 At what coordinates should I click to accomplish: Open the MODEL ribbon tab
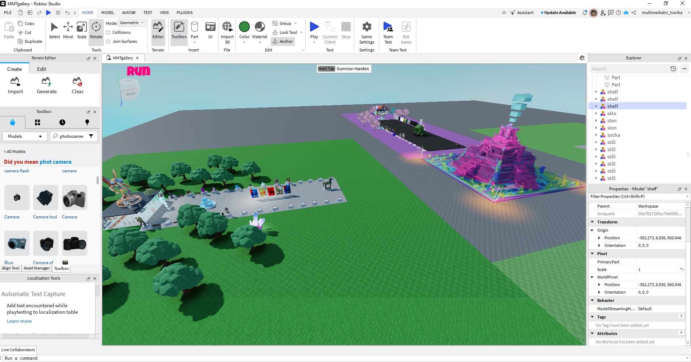coord(107,13)
